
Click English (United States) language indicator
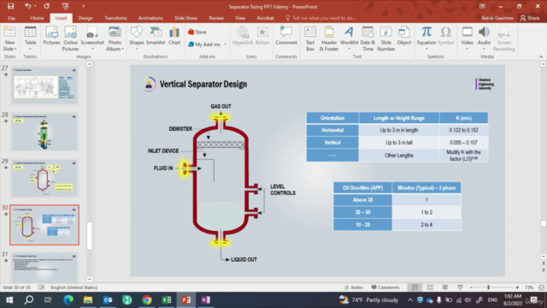[x=74, y=287]
